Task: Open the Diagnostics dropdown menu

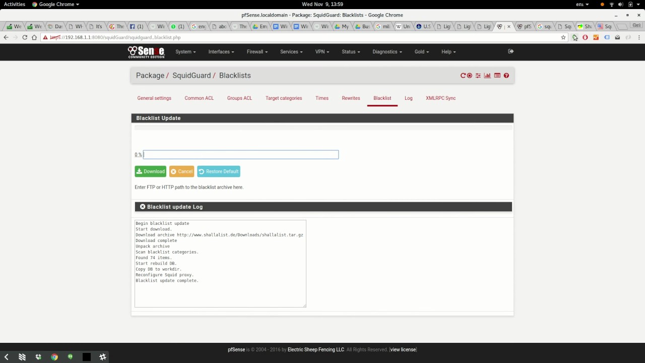Action: pyautogui.click(x=387, y=51)
